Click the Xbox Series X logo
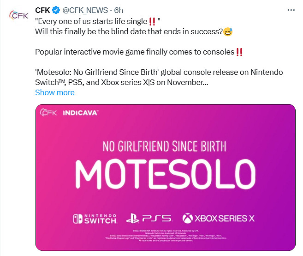 [218, 218]
